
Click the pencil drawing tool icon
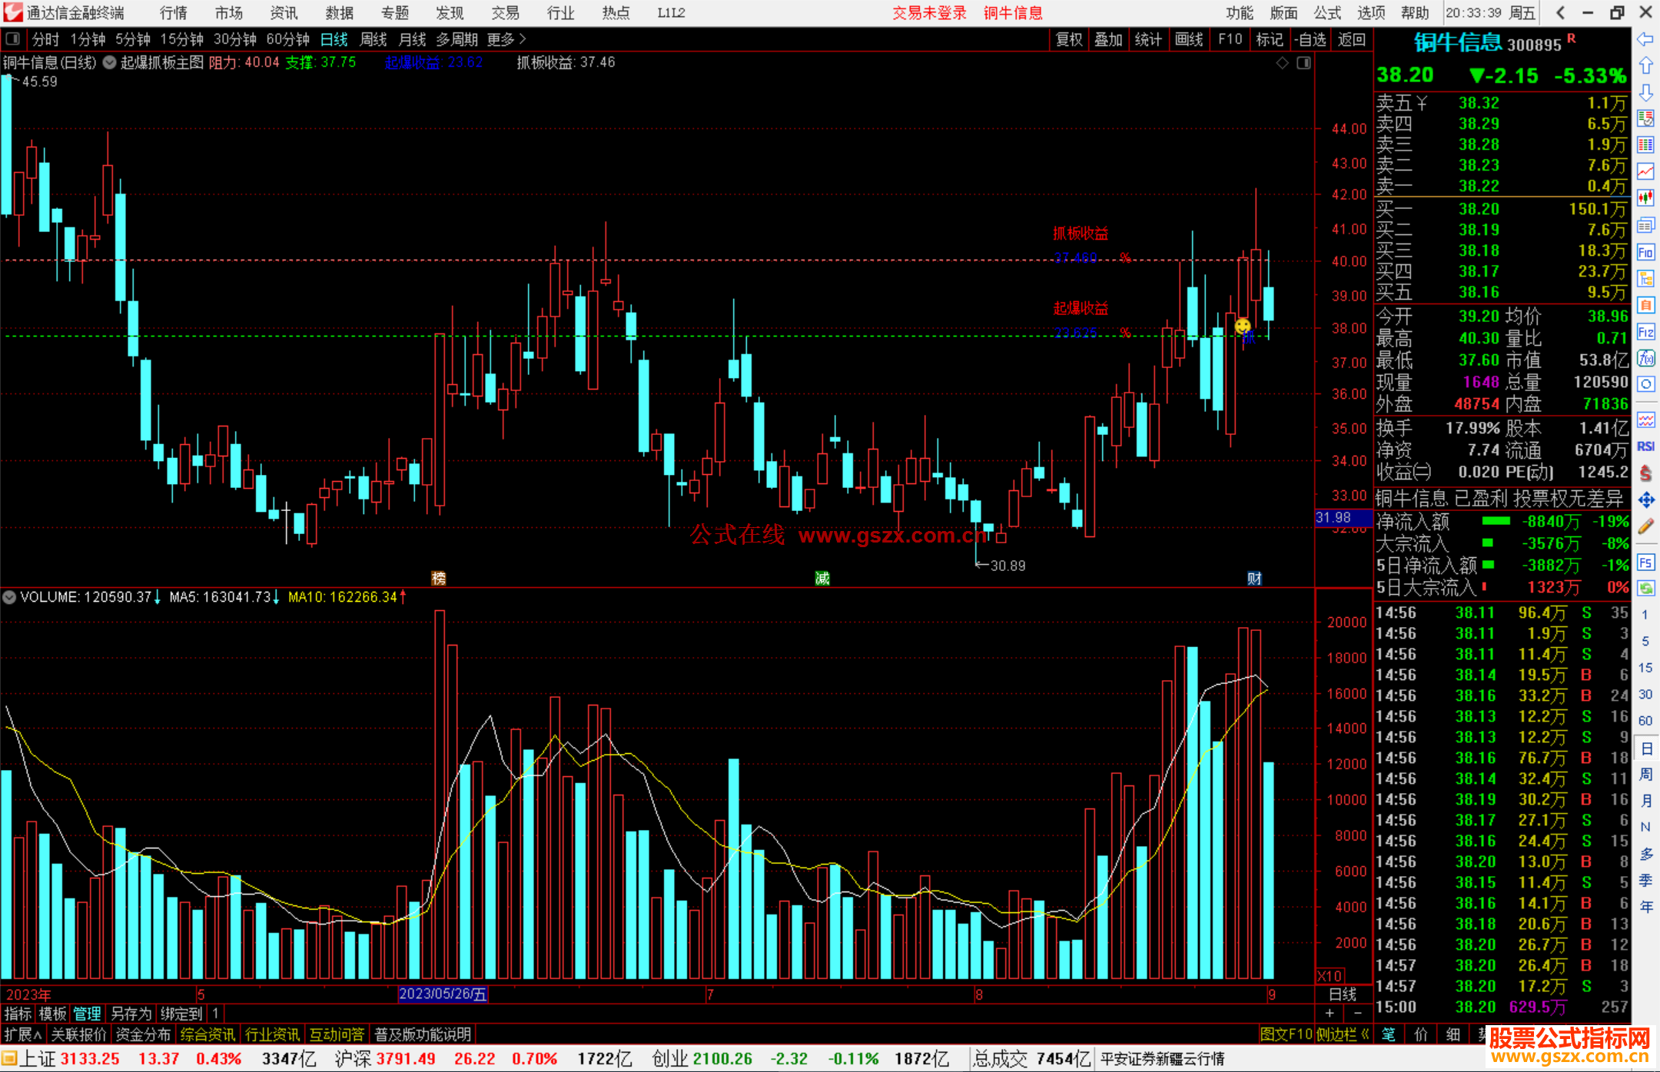(x=1645, y=527)
